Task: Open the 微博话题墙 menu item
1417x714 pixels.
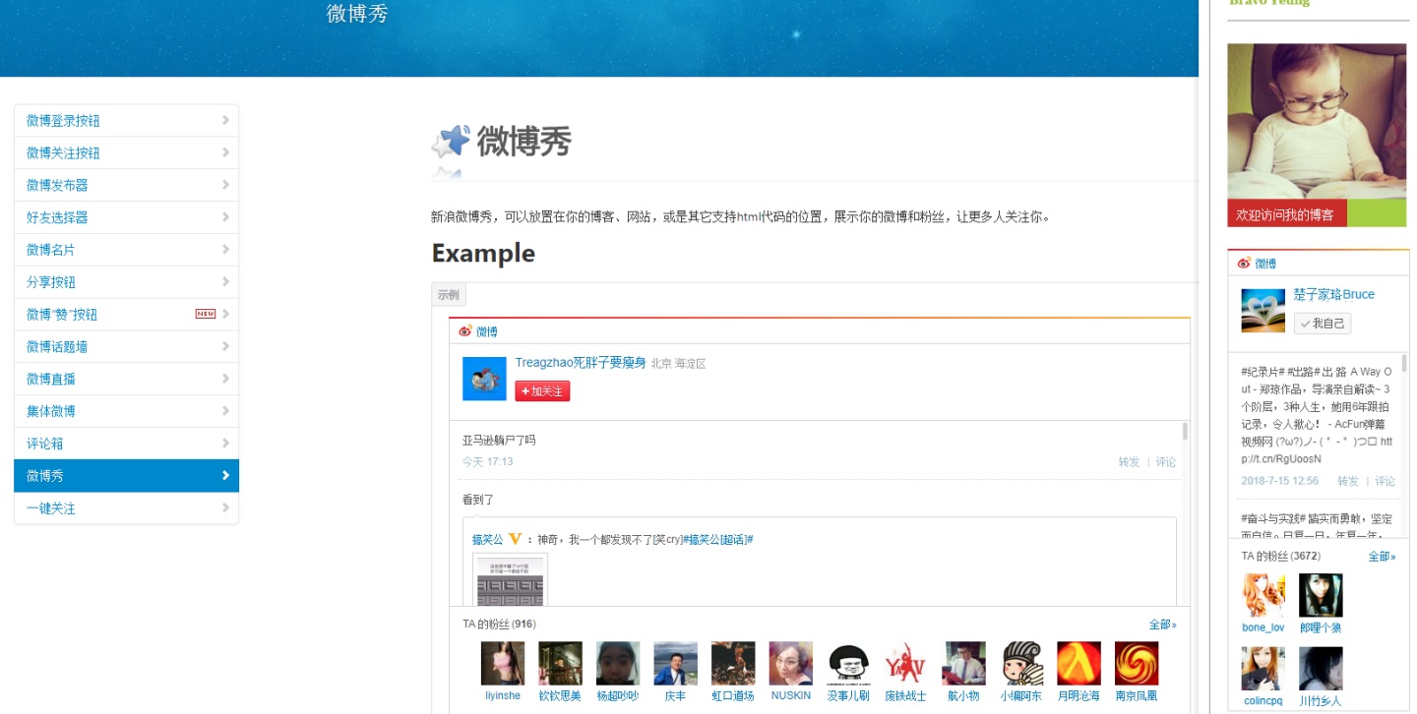Action: click(126, 346)
